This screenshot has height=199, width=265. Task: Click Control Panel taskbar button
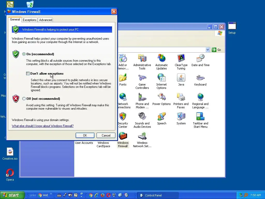click(158, 195)
